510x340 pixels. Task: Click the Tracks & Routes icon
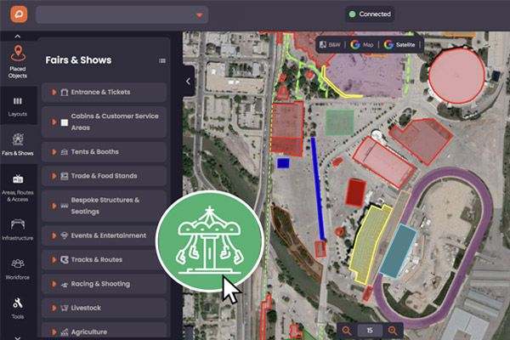point(65,259)
